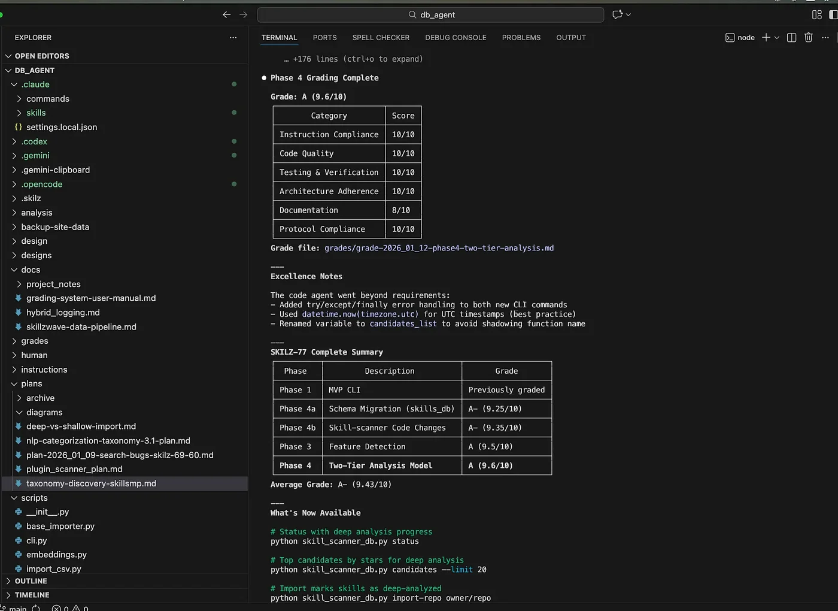Open the grade file link in terminal
The width and height of the screenshot is (838, 611).
[439, 248]
